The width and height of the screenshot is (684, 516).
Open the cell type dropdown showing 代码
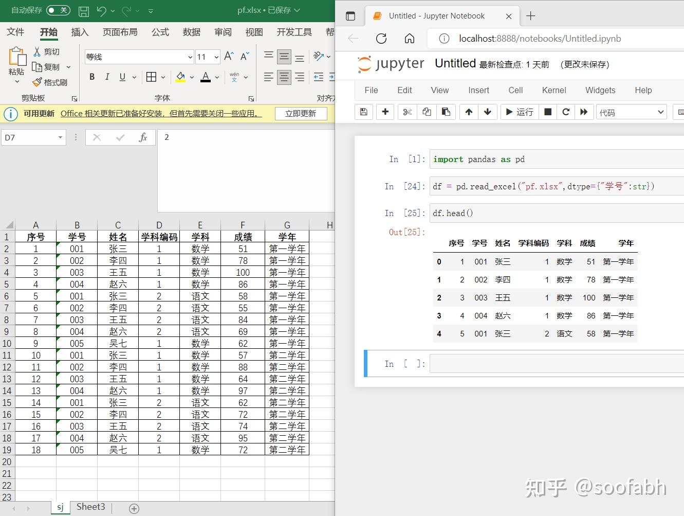click(631, 112)
